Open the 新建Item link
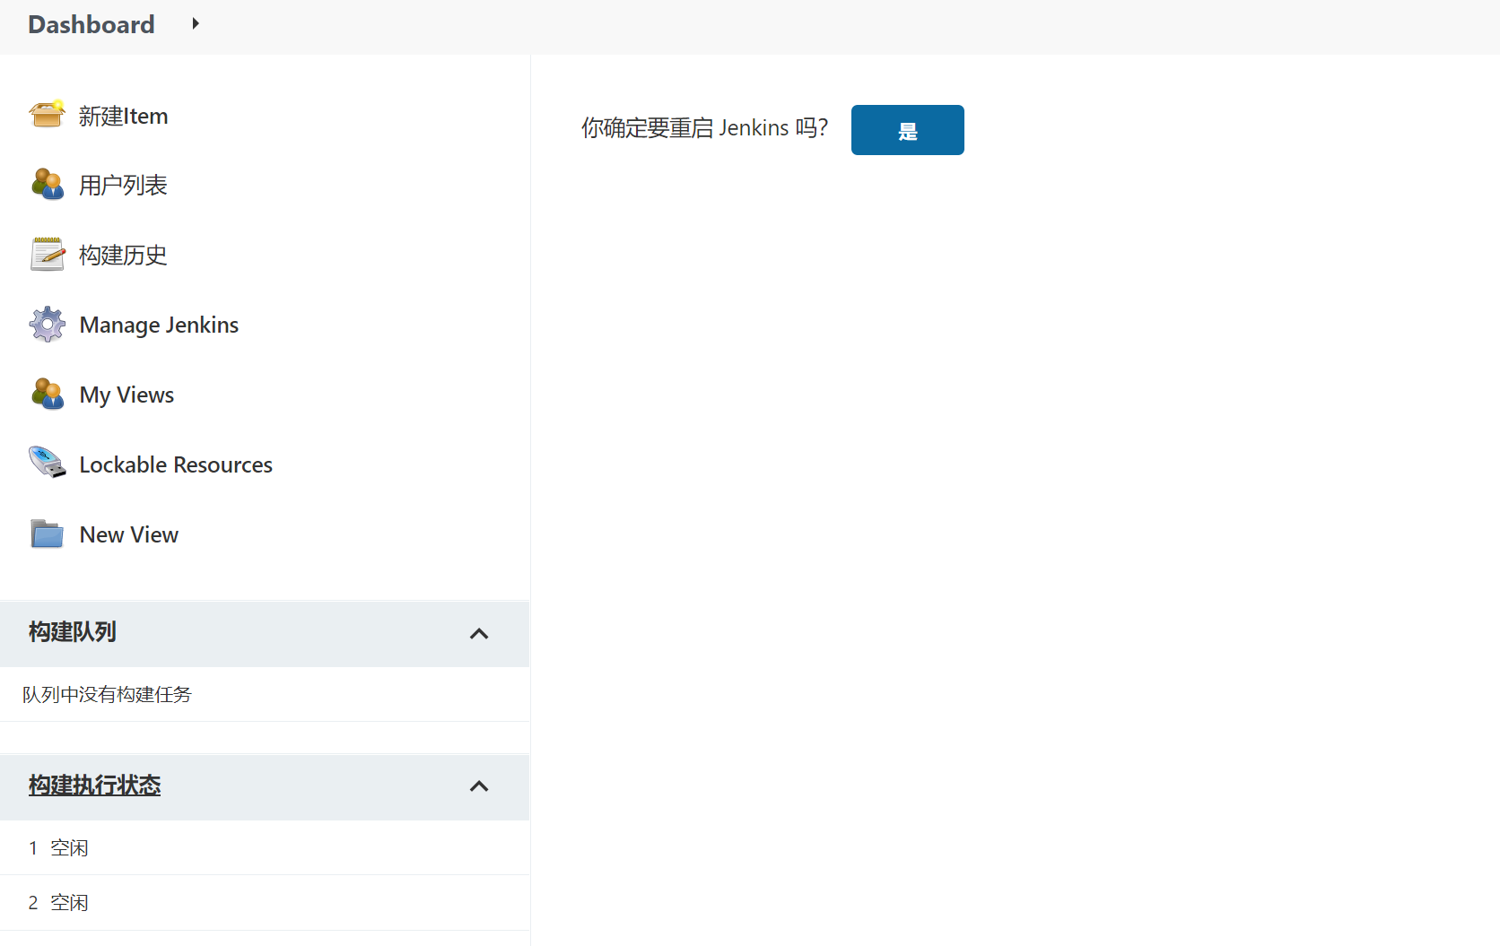This screenshot has width=1500, height=946. point(123,115)
